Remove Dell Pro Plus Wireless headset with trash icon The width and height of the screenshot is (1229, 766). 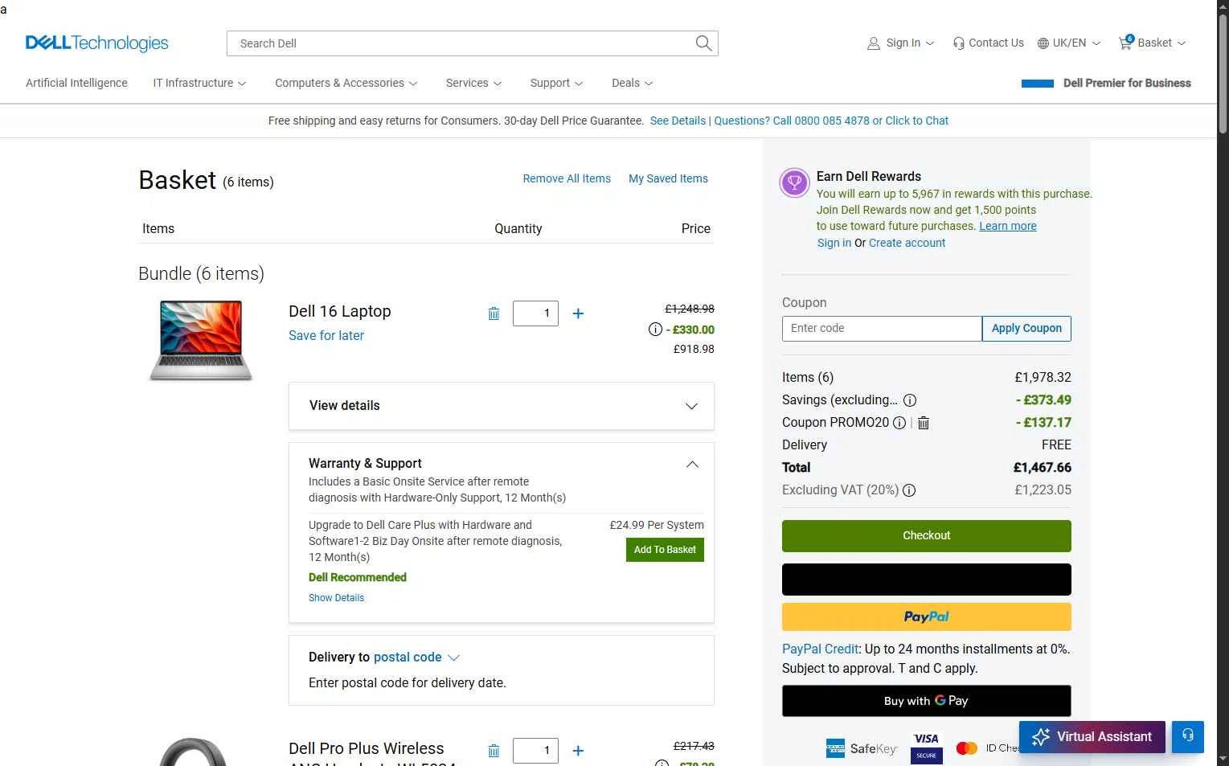(x=494, y=751)
